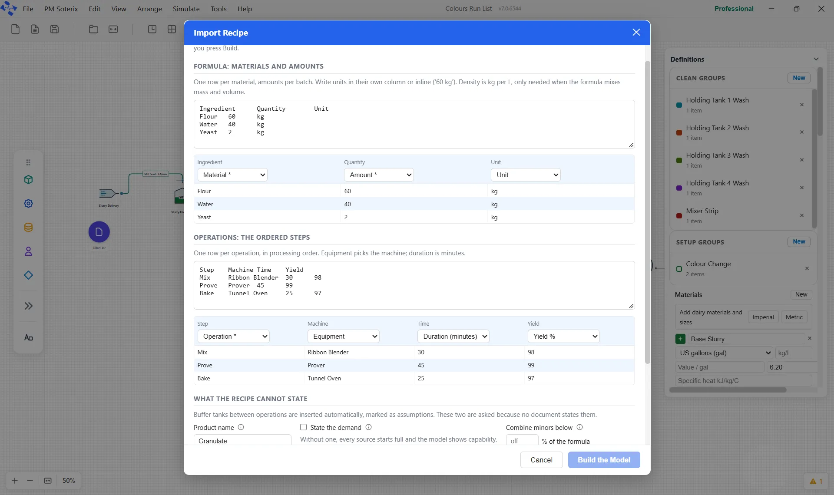Click the open folder toolbar icon
Image resolution: width=834 pixels, height=495 pixels.
click(x=93, y=29)
